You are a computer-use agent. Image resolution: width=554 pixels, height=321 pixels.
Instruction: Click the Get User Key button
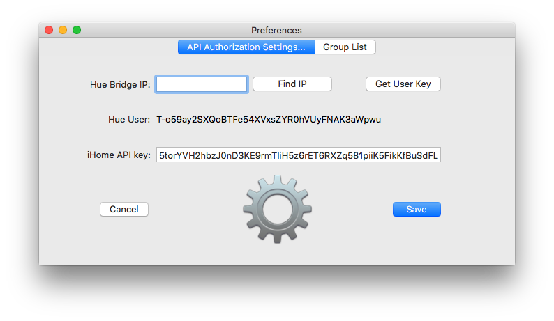coord(403,84)
